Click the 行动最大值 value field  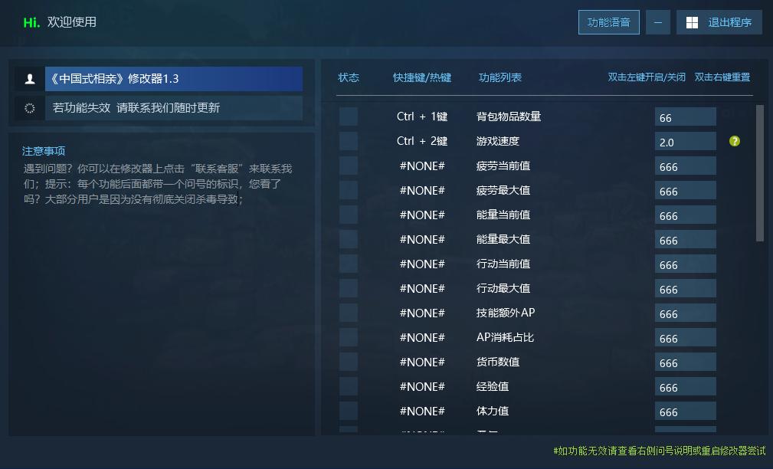coord(685,288)
